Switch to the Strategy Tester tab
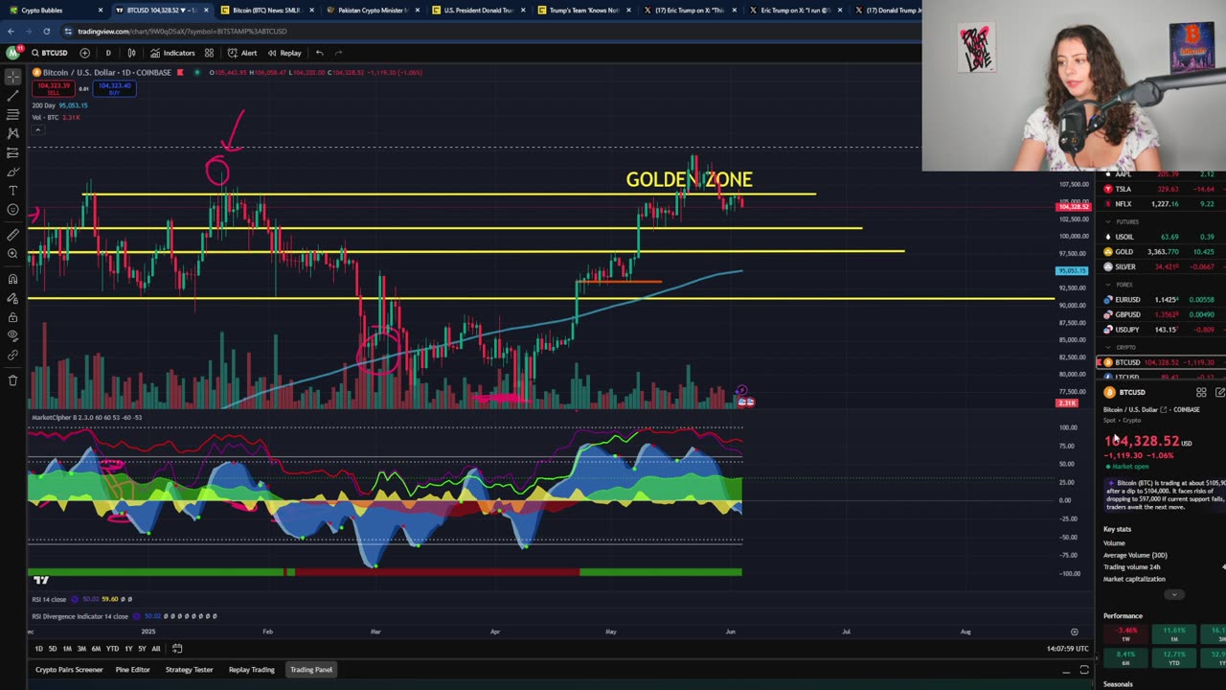Screen dimensions: 1226x690 (x=190, y=670)
